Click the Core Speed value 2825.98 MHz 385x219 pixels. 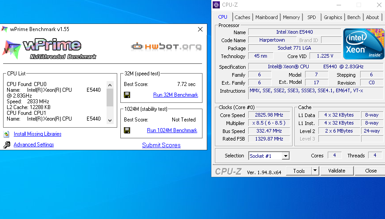269,115
